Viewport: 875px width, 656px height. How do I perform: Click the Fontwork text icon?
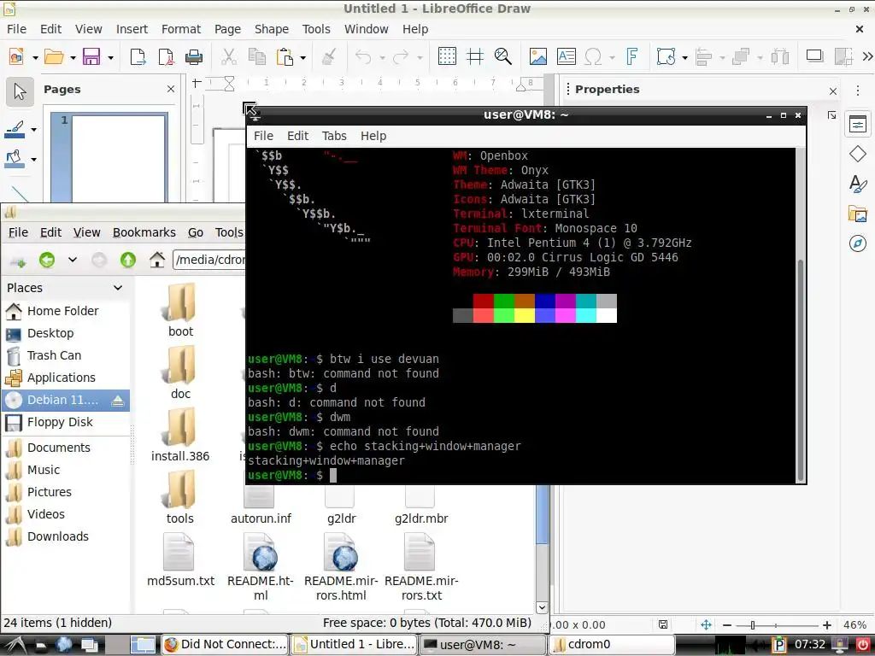click(x=631, y=56)
